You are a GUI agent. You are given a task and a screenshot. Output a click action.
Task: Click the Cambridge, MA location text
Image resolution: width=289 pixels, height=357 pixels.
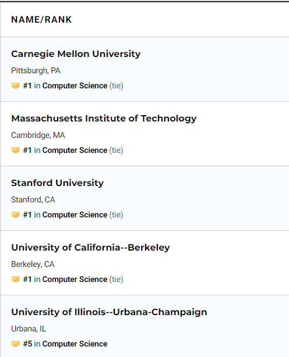click(x=38, y=135)
